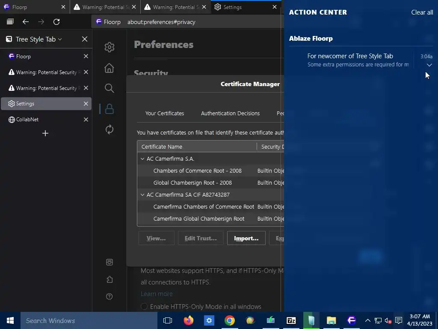Open Sync preferences circular arrows icon
The height and width of the screenshot is (329, 438).
(109, 129)
